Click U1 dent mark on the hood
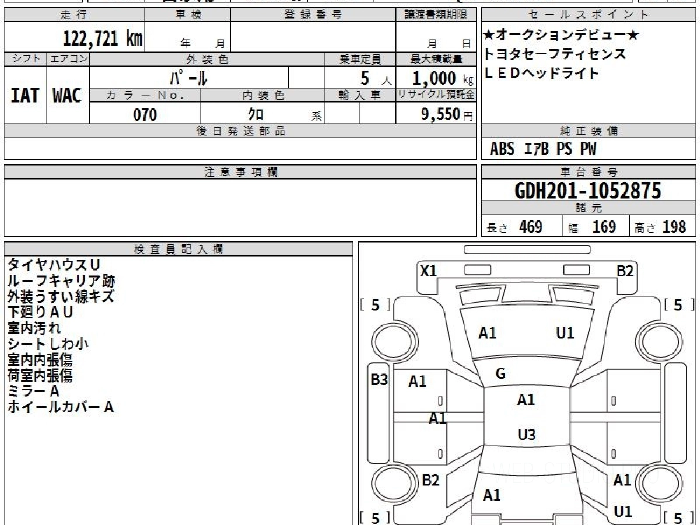 (x=565, y=333)
